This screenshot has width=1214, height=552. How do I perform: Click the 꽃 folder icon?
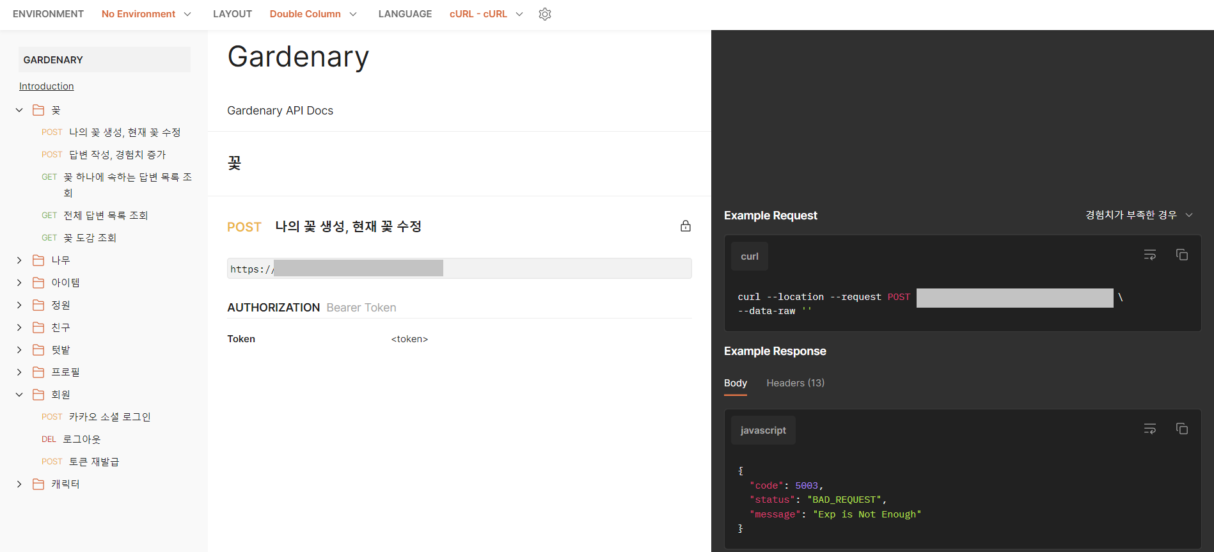point(38,110)
